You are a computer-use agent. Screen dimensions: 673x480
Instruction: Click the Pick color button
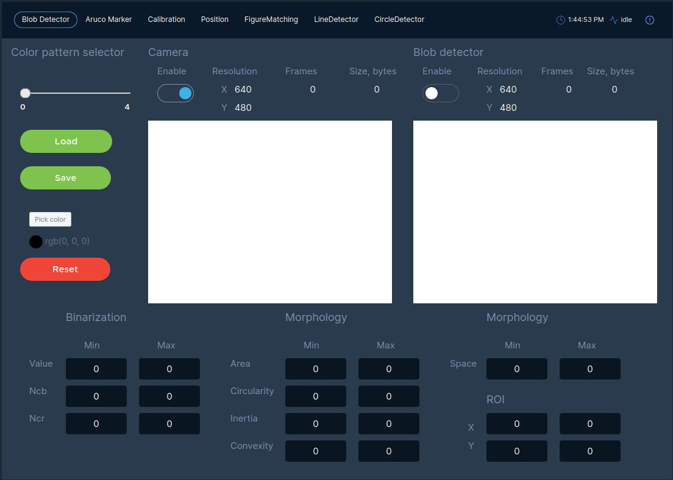pyautogui.click(x=50, y=219)
